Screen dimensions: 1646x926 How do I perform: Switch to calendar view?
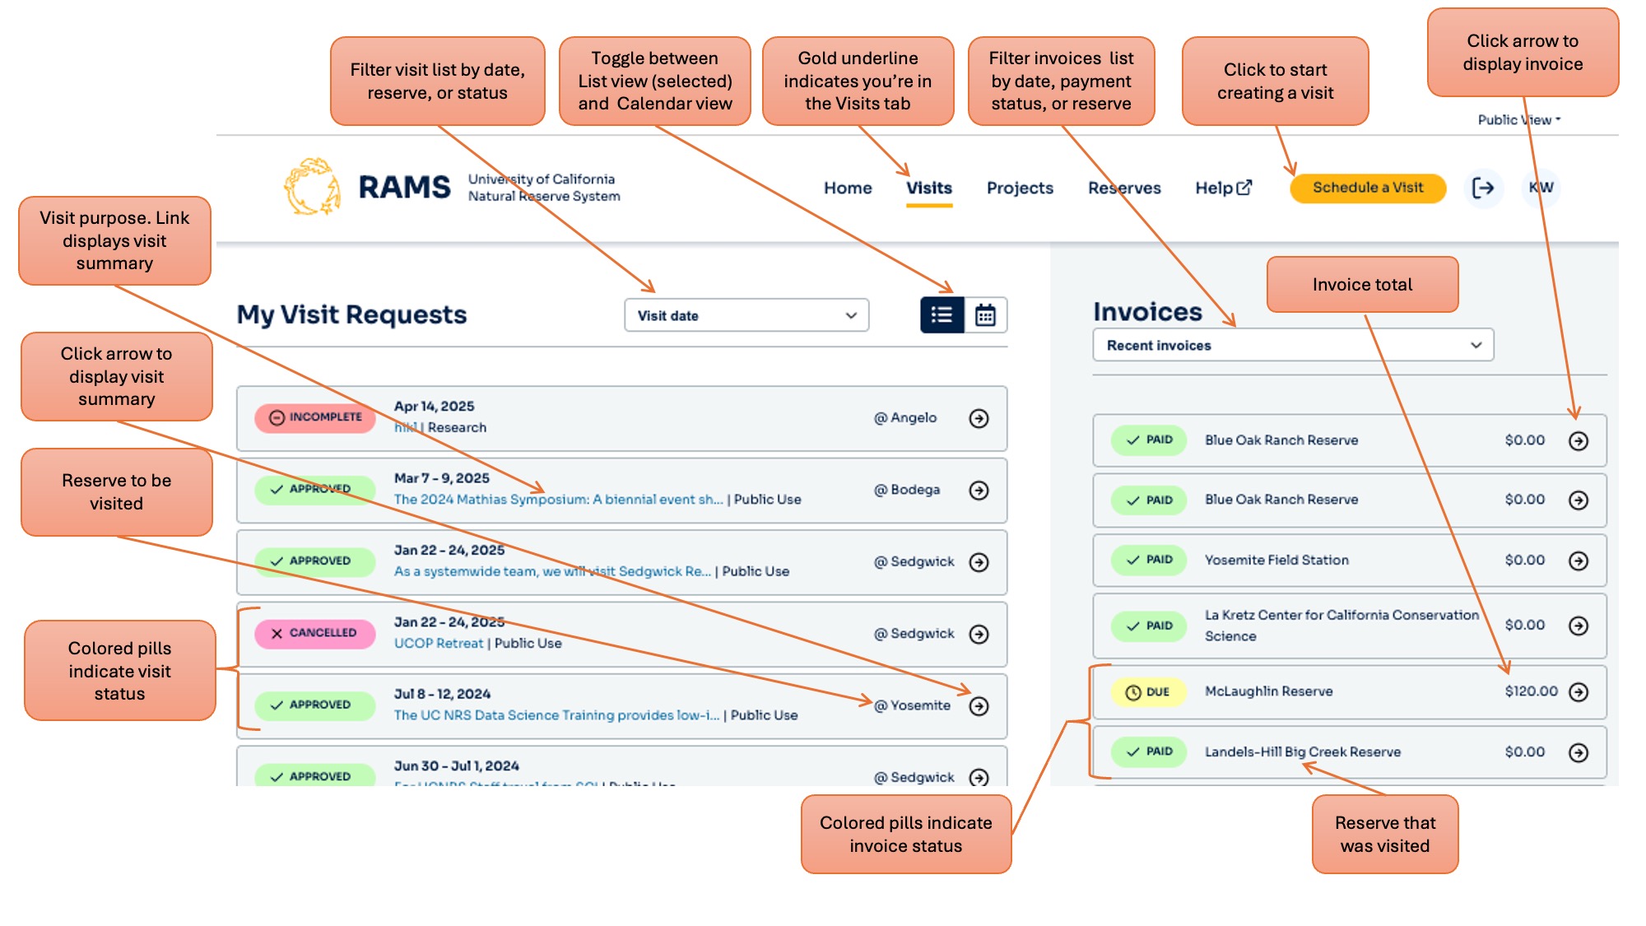click(985, 315)
